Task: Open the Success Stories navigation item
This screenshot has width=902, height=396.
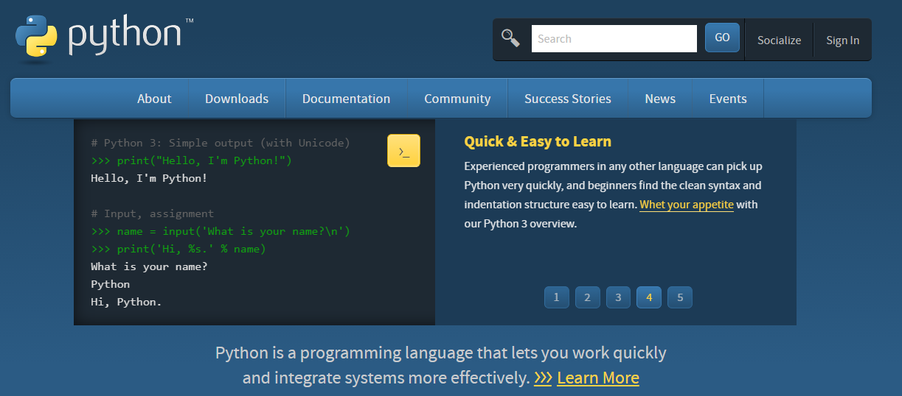Action: [x=568, y=99]
